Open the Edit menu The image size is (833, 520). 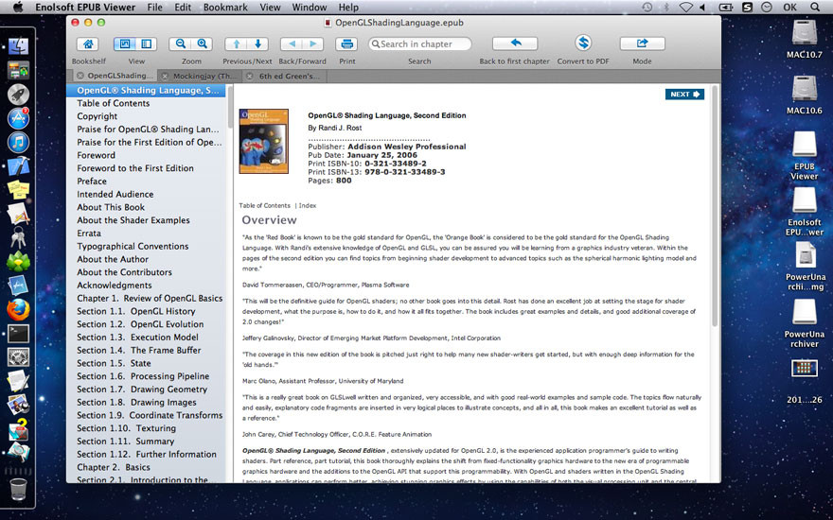coord(183,8)
